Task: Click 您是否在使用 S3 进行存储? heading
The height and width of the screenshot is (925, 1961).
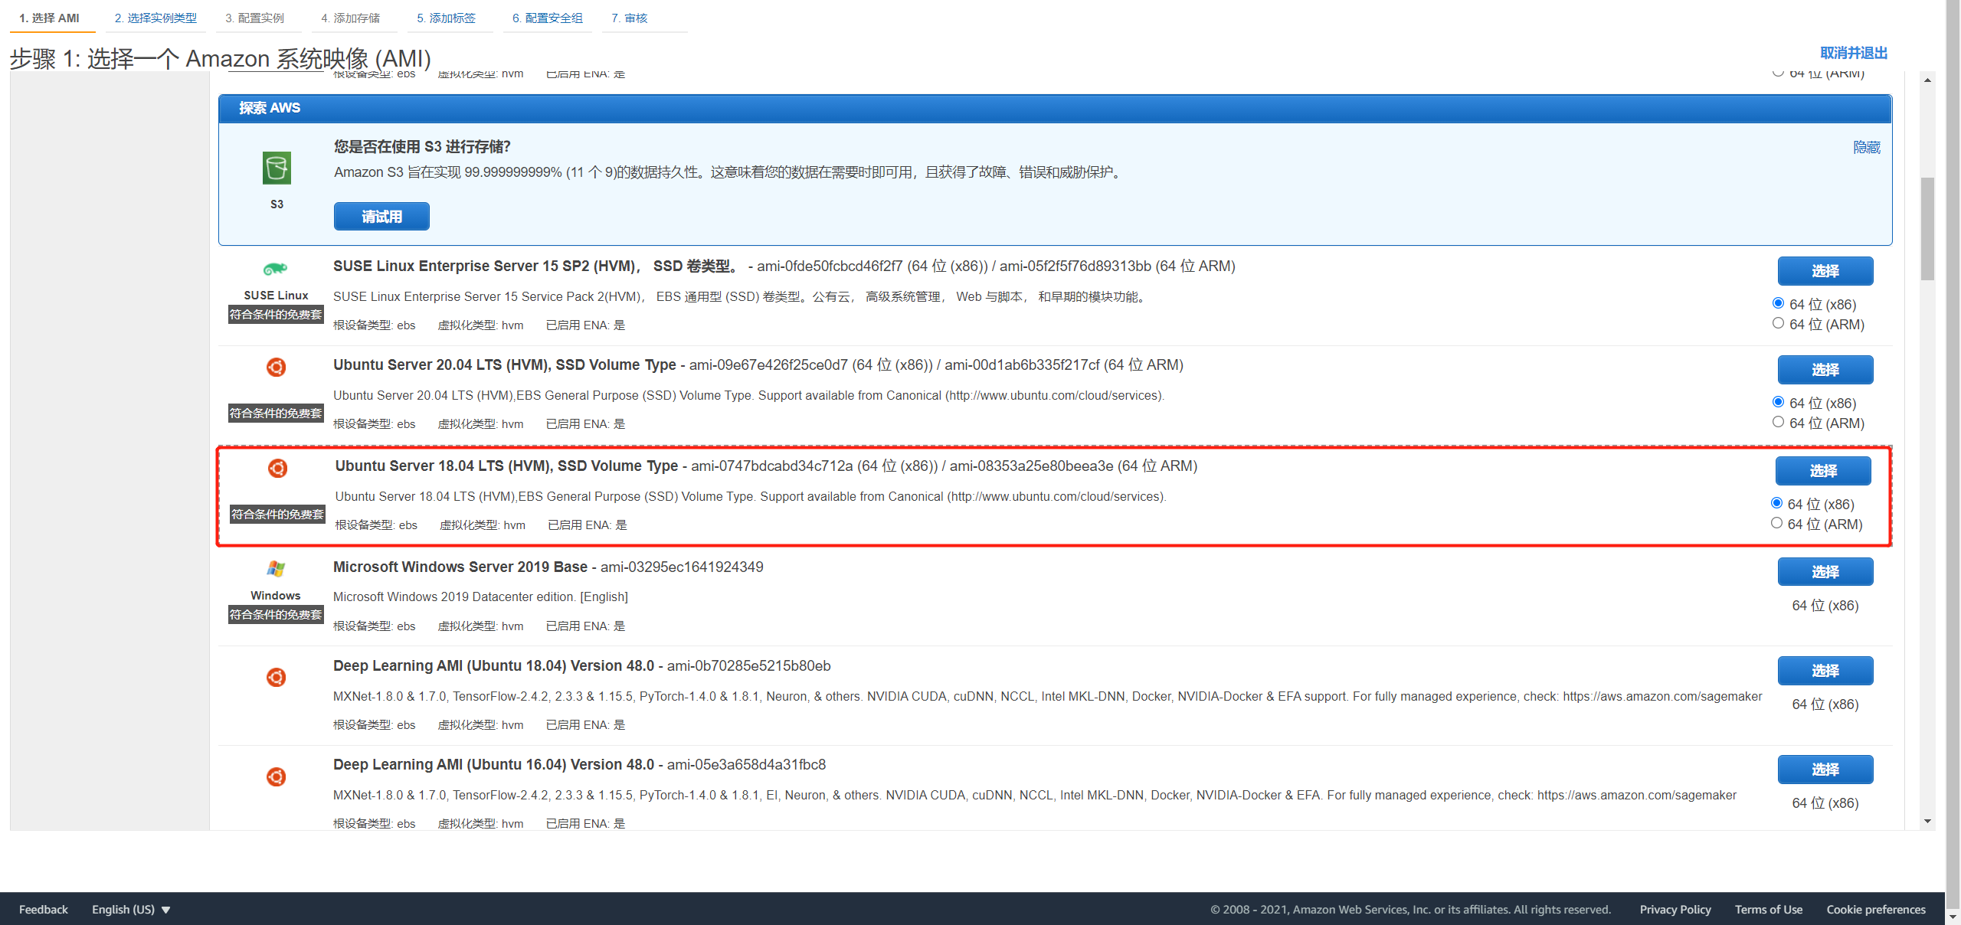Action: 422,146
